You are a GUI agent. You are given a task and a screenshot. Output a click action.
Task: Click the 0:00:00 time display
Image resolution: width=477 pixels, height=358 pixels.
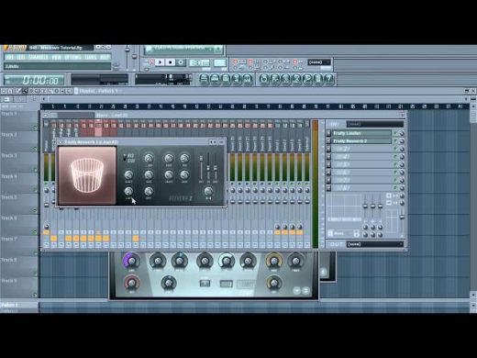(34, 81)
